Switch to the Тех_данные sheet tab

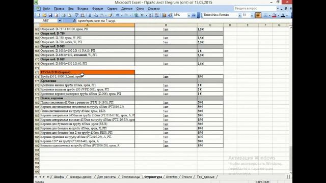tap(205, 177)
